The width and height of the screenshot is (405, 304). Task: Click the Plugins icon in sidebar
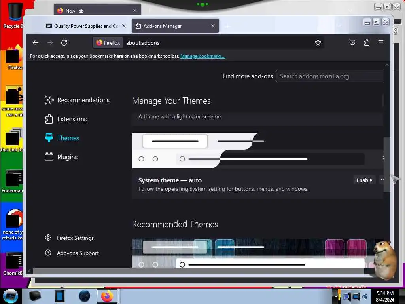click(x=49, y=157)
